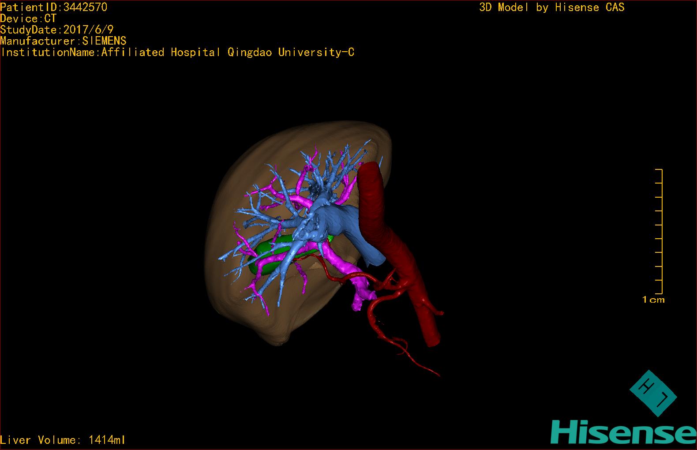Click the Liver Volume: 1414ml readout
This screenshot has width=697, height=450.
(x=63, y=440)
